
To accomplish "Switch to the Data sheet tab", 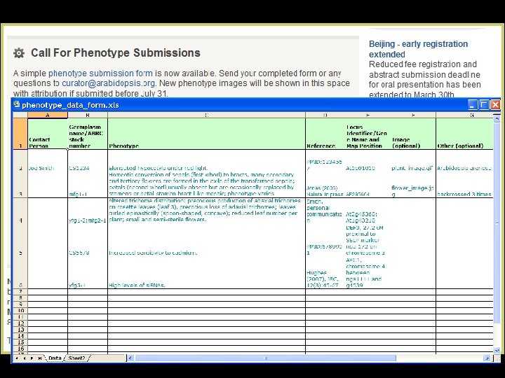I will pyautogui.click(x=55, y=358).
